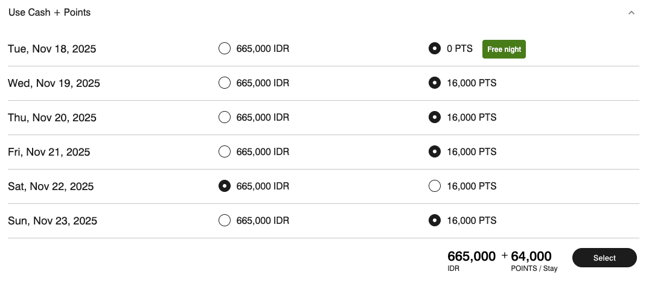Pick cash rate for Thu, Nov 20
The image size is (646, 283).
coord(225,118)
